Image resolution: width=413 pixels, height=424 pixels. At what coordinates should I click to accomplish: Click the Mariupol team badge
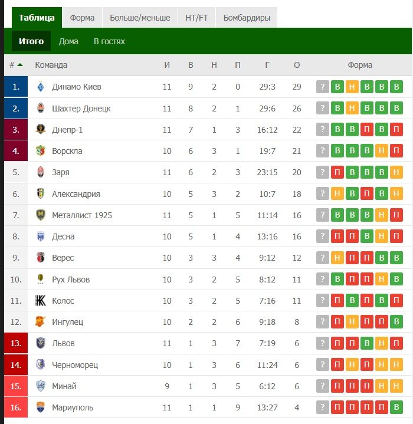(x=41, y=407)
